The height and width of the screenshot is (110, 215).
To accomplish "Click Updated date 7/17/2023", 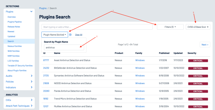I will (178, 60).
